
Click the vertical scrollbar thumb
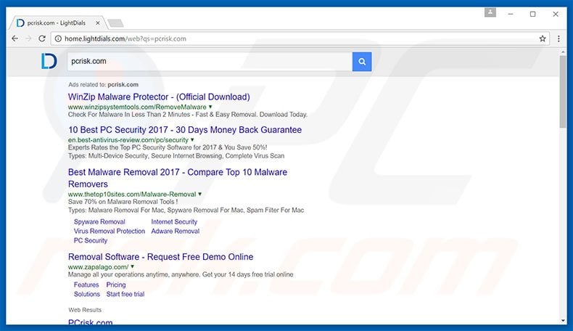[563, 91]
